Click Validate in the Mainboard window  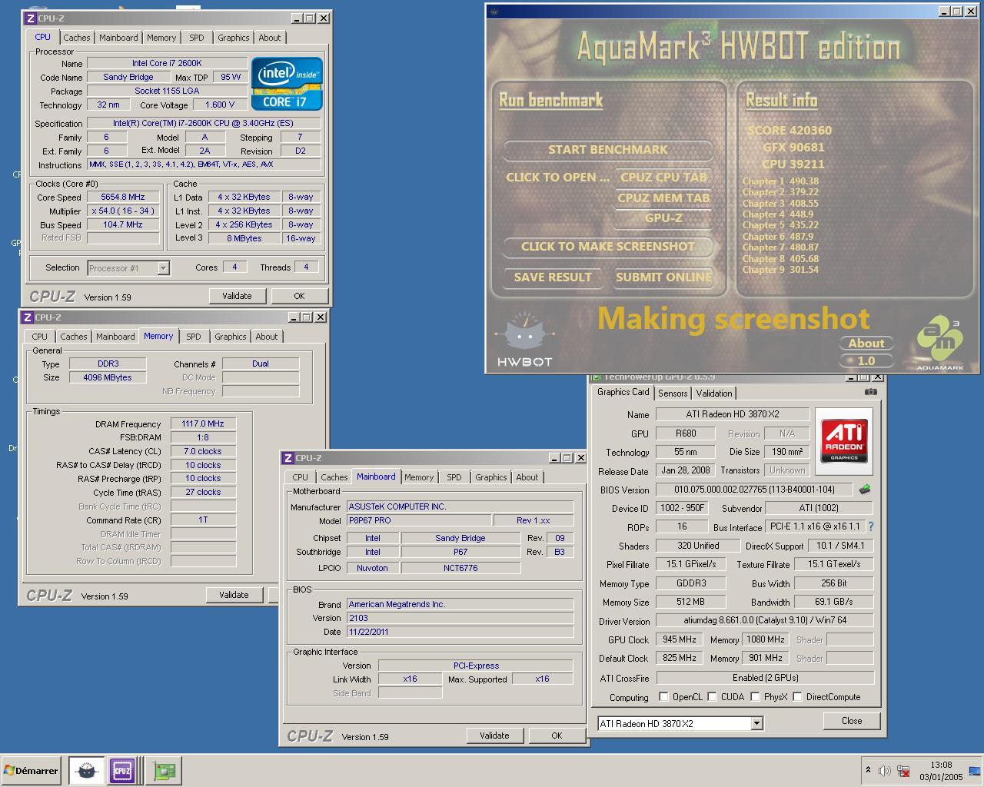(x=494, y=736)
